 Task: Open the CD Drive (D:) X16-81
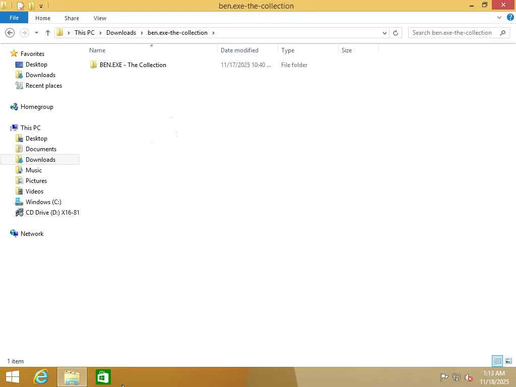[x=52, y=212]
